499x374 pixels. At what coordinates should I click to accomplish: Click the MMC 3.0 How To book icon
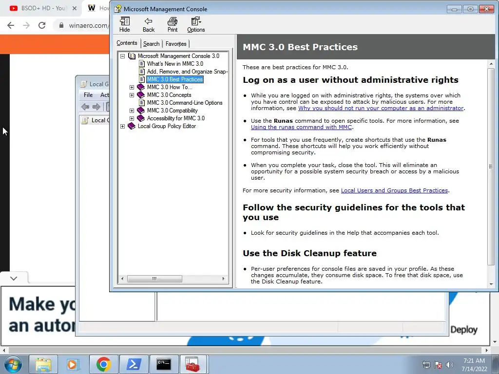click(x=141, y=87)
